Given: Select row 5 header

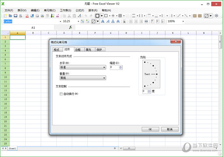Looking at the screenshot, I should pos(5,55).
